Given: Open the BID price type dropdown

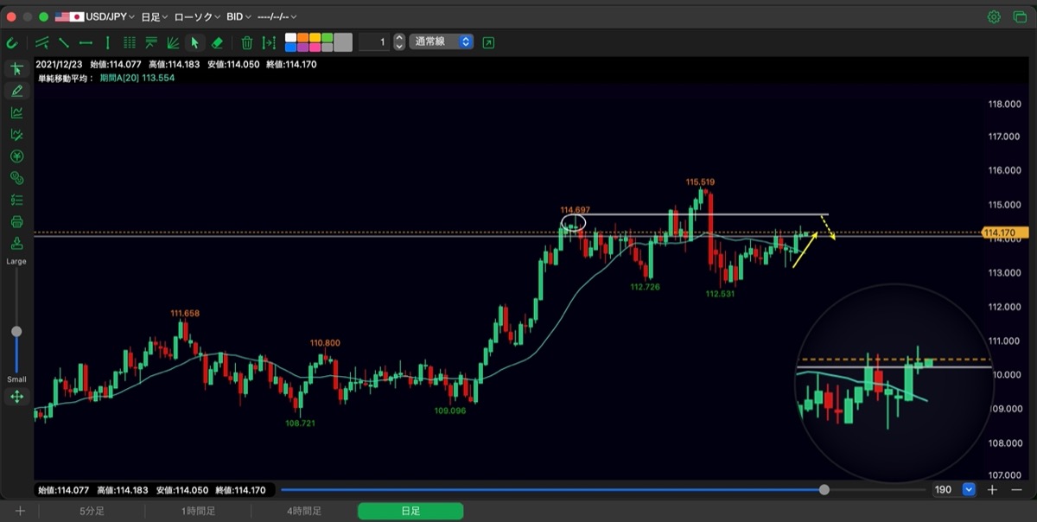Looking at the screenshot, I should click(239, 16).
